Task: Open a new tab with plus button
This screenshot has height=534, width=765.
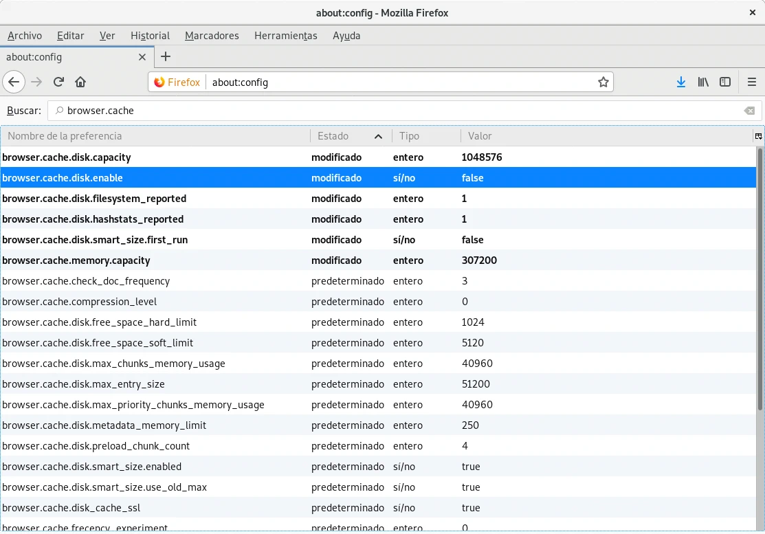Action: pos(166,57)
